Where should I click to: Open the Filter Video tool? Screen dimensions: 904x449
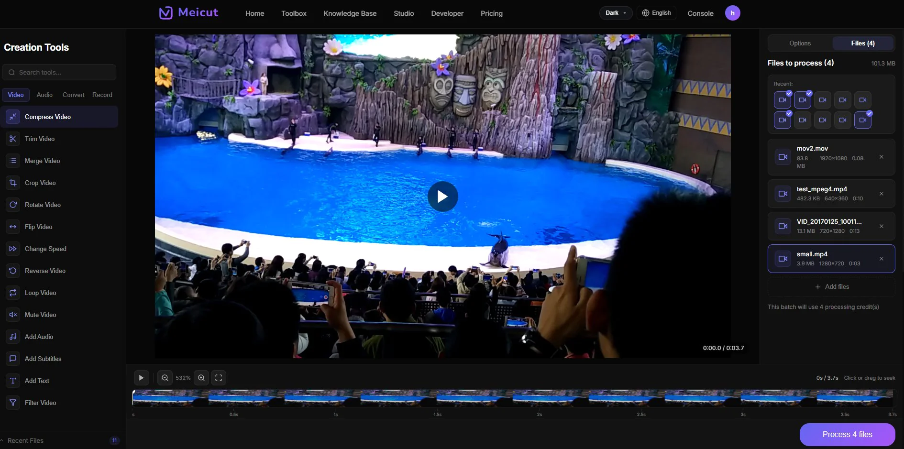(x=59, y=403)
